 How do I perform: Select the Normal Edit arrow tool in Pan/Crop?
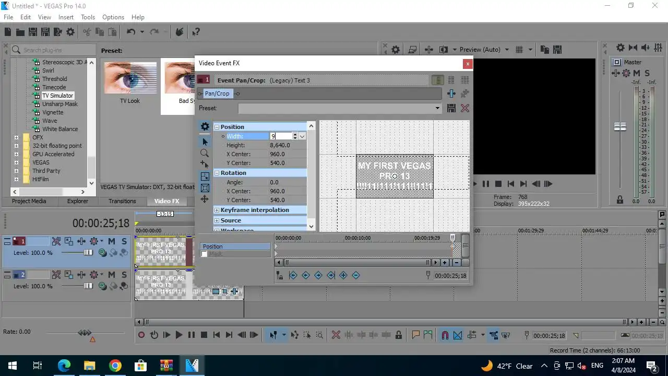coord(205,142)
